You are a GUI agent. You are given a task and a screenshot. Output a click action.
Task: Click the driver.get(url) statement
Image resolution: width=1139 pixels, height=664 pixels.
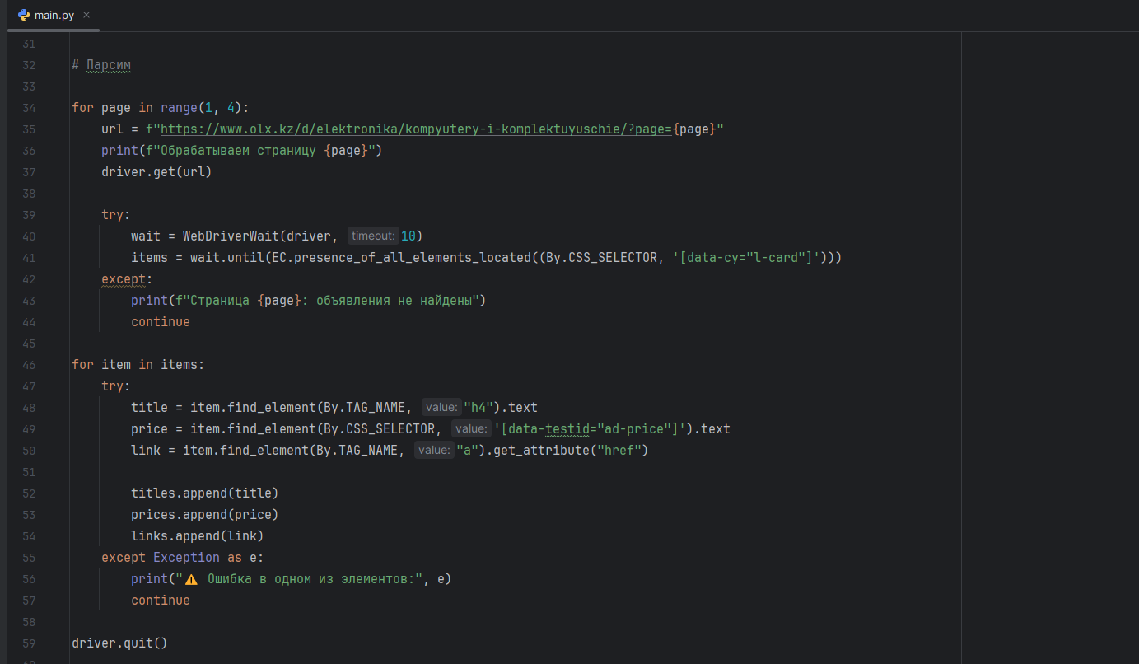[x=156, y=172]
